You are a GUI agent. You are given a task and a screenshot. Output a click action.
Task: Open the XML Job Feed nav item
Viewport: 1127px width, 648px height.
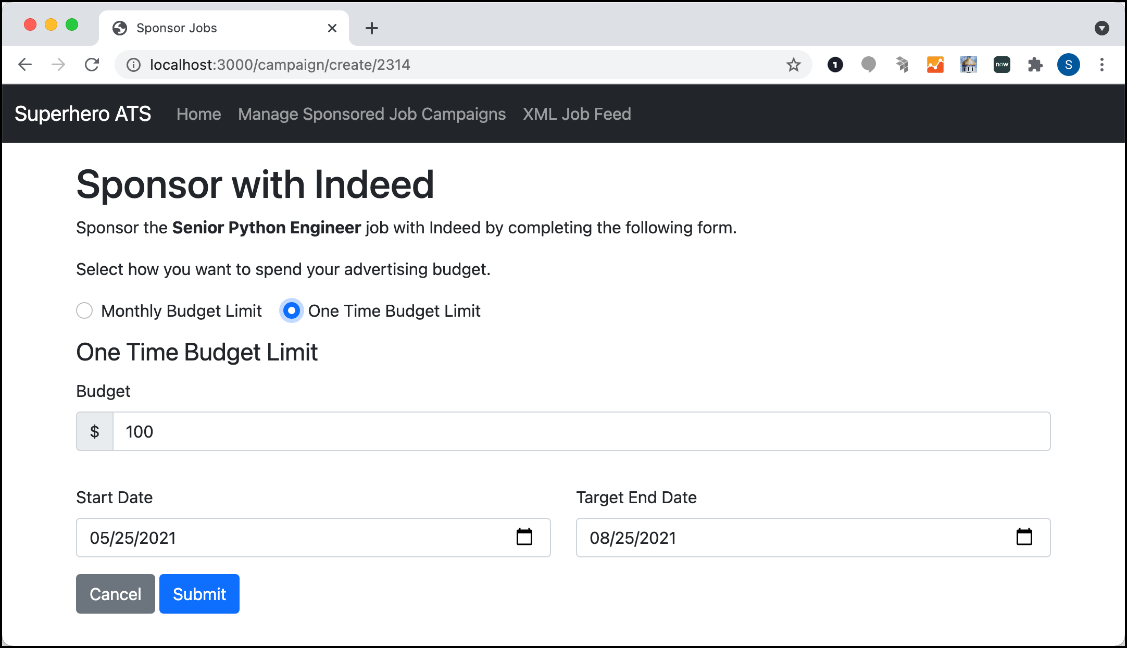[x=577, y=114]
